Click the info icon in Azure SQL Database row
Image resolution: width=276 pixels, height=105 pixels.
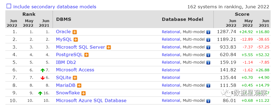coord(208,101)
